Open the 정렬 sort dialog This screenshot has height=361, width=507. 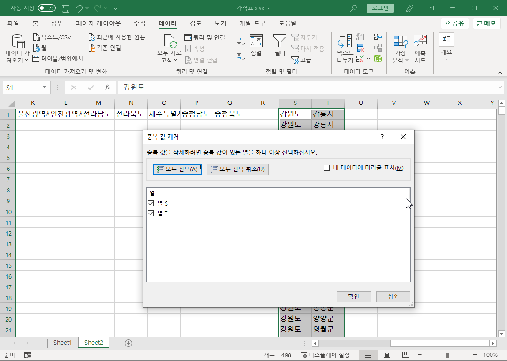pos(256,45)
